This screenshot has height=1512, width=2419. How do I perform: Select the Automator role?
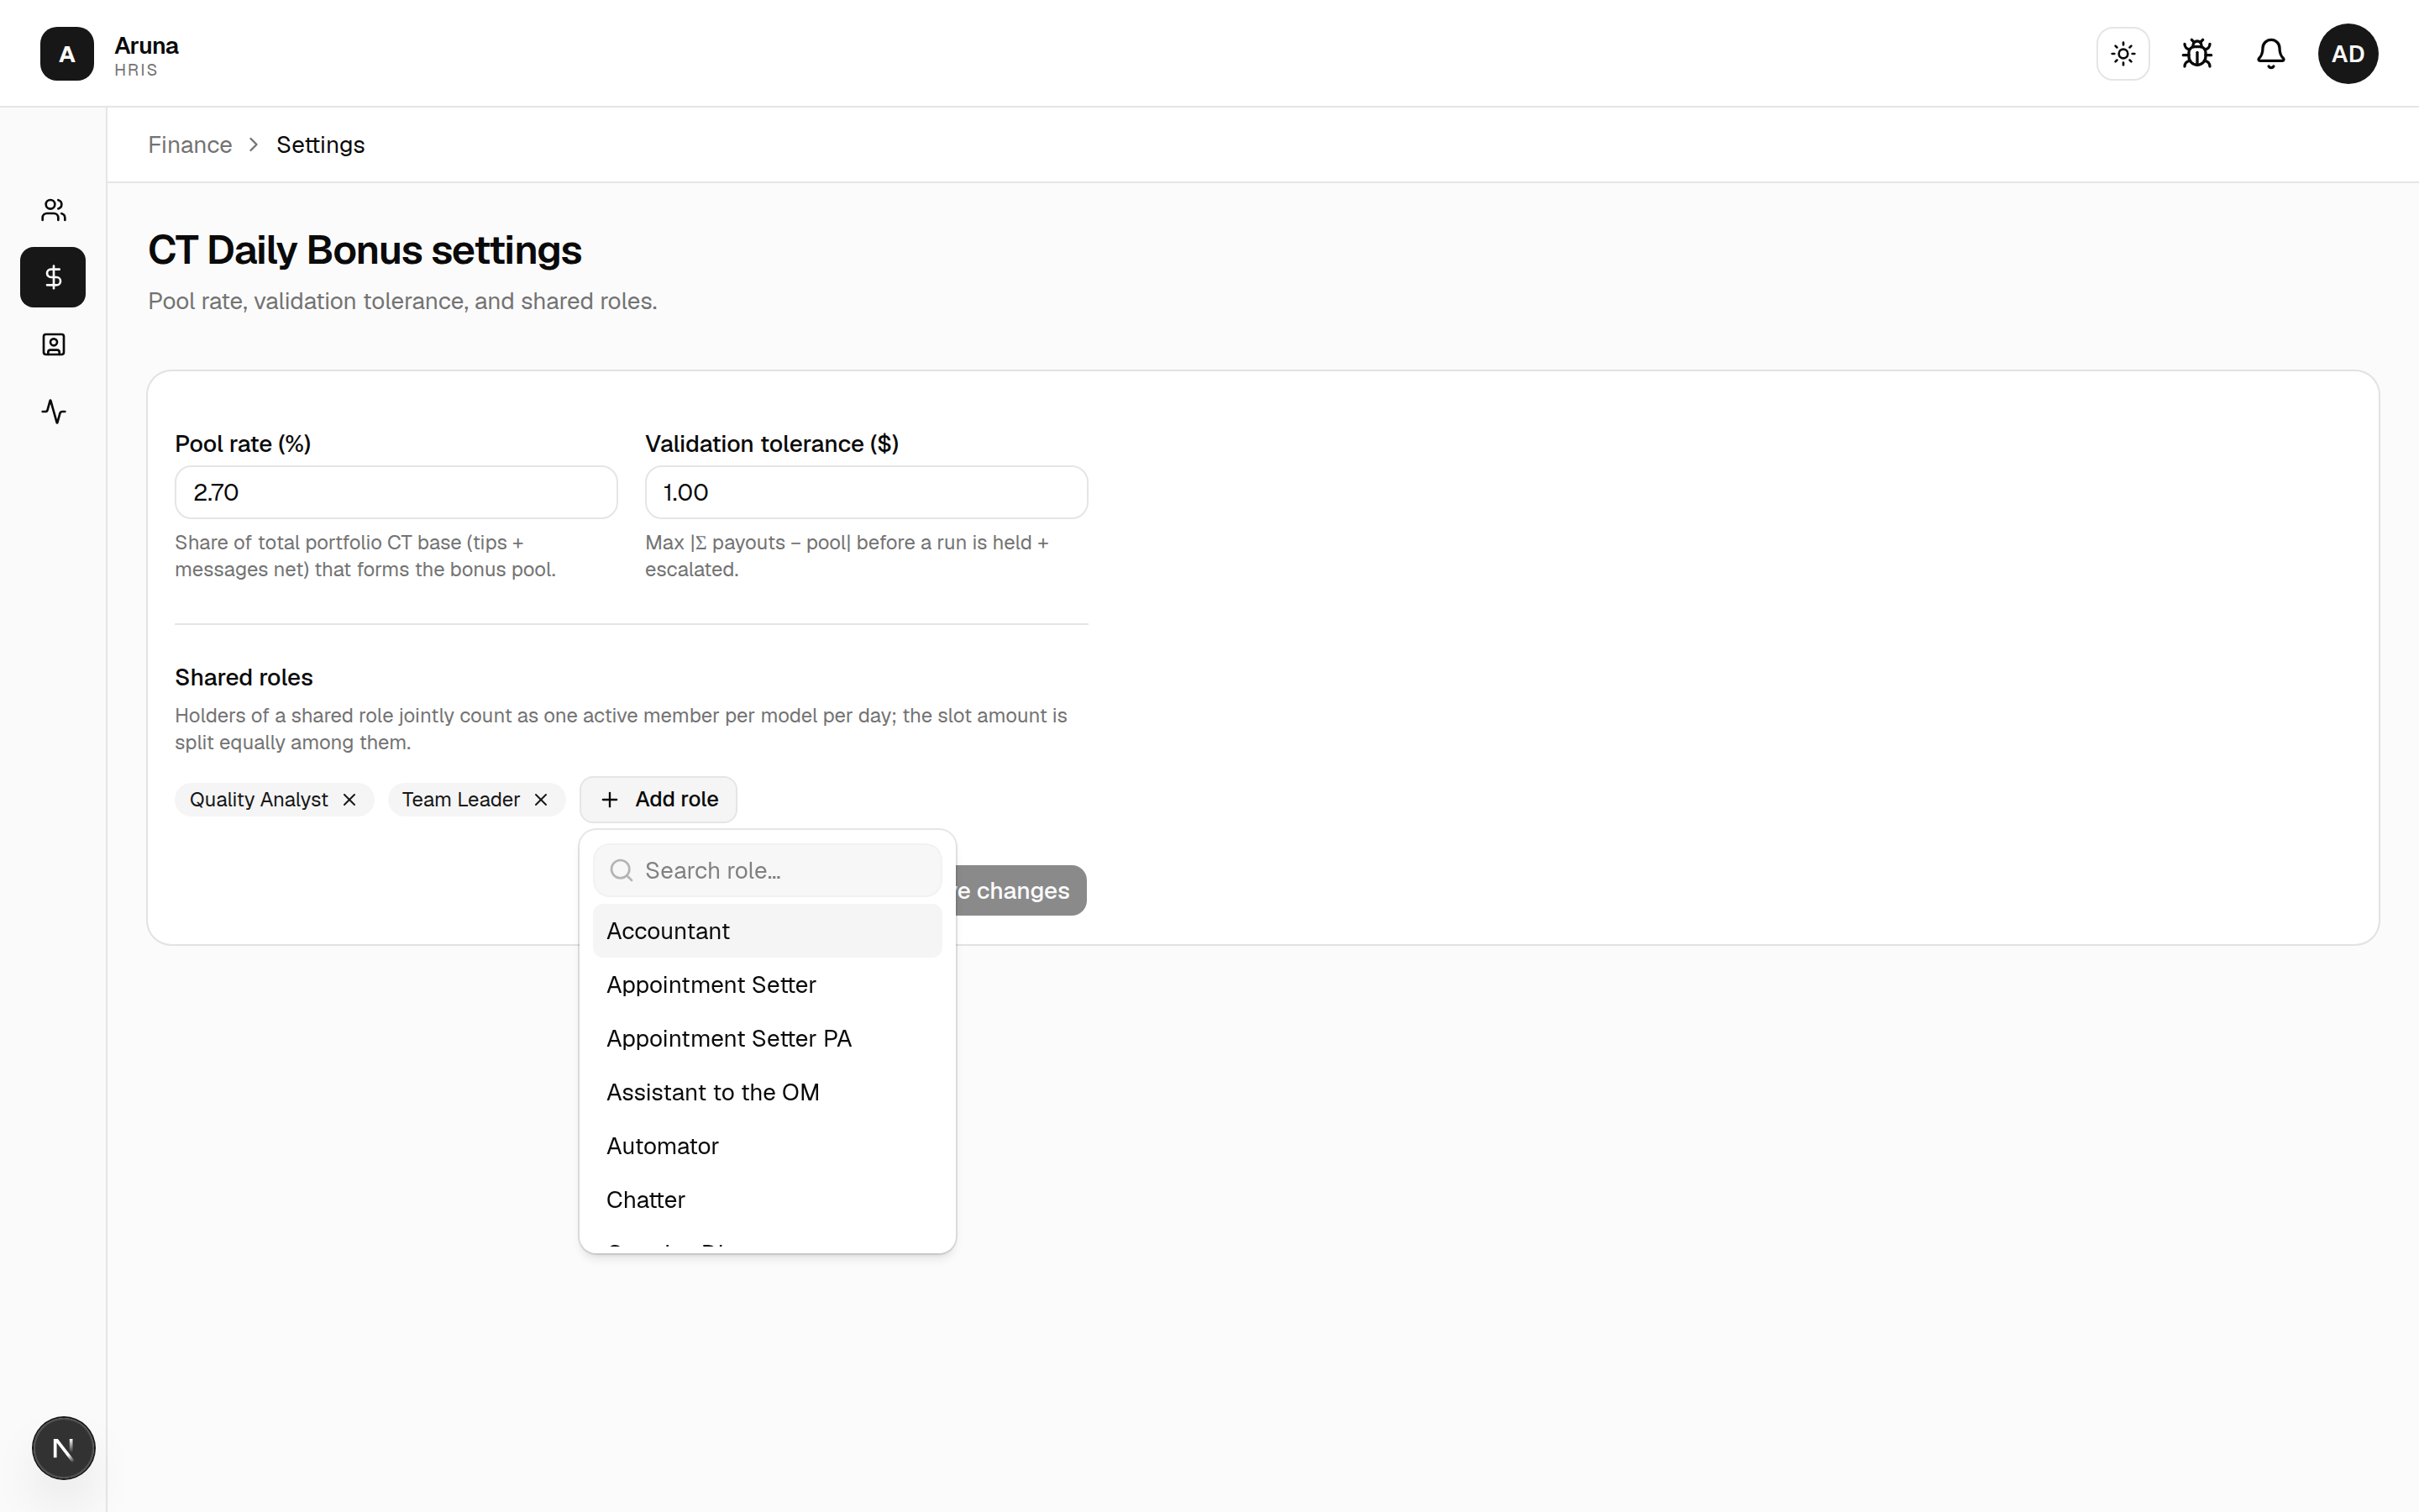tap(768, 1146)
